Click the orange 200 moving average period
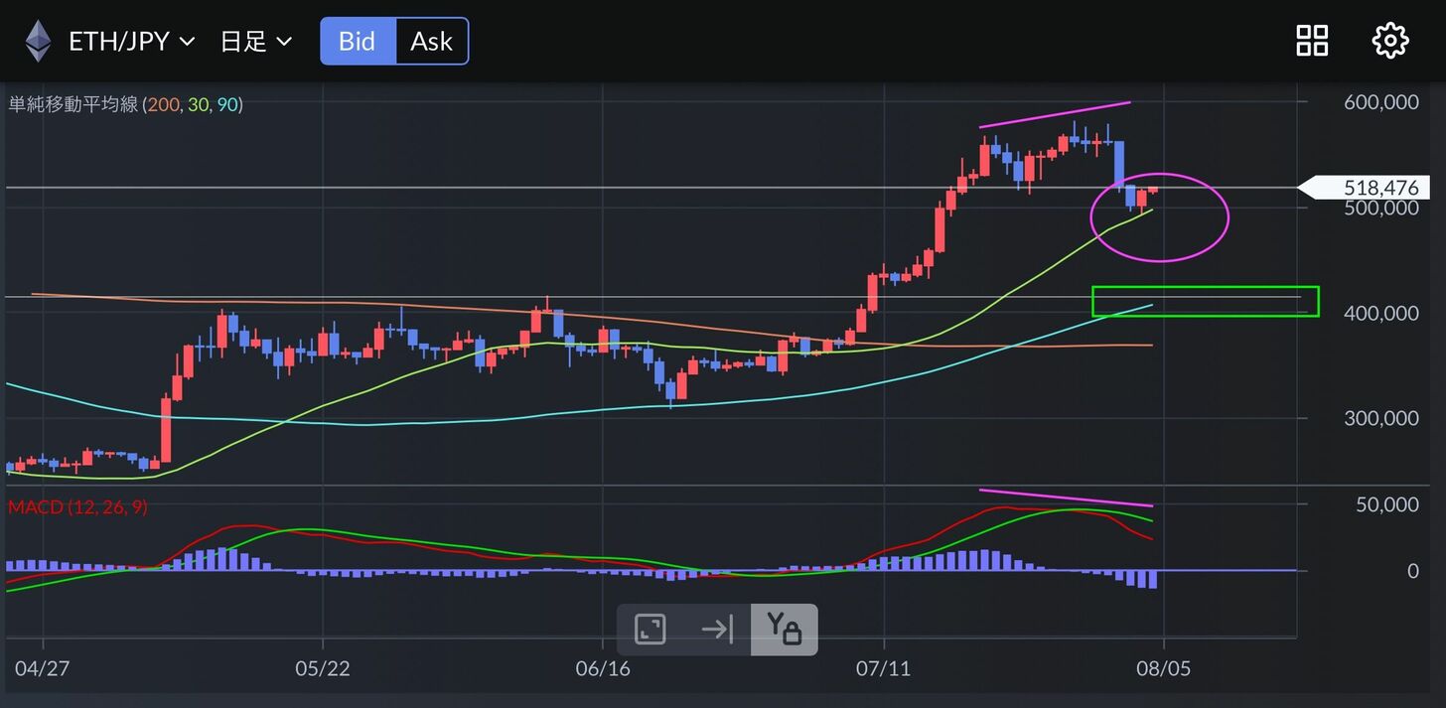Image resolution: width=1446 pixels, height=708 pixels. (x=162, y=104)
